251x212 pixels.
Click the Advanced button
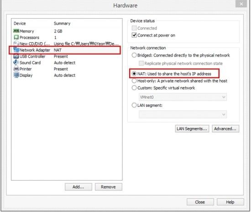[225, 129]
